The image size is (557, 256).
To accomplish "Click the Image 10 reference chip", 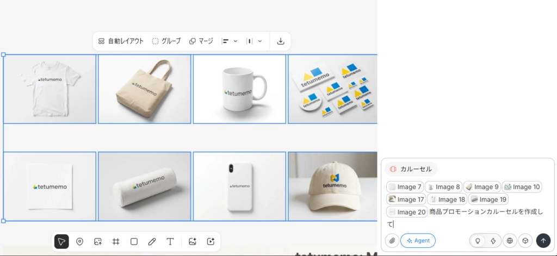I will 522,187.
